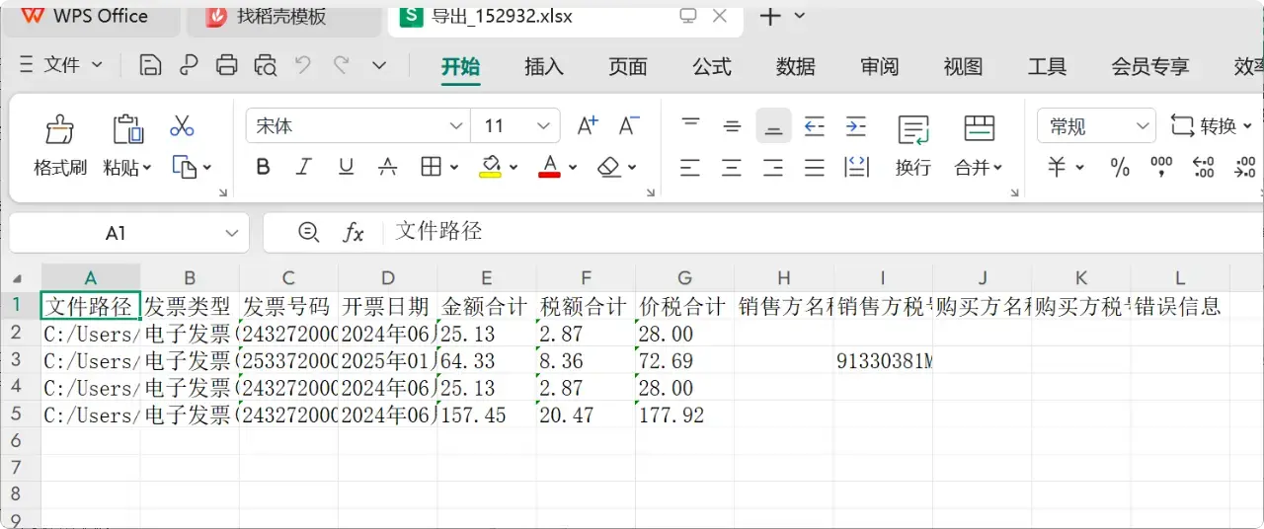Click the zoom magnifier in formula bar
This screenshot has height=529, width=1264.
click(309, 232)
